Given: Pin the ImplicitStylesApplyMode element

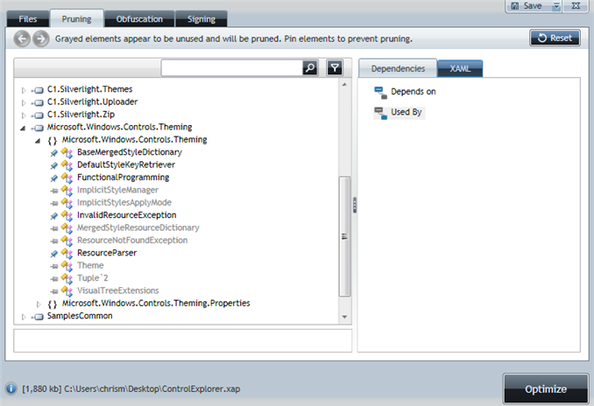Looking at the screenshot, I should [x=54, y=203].
